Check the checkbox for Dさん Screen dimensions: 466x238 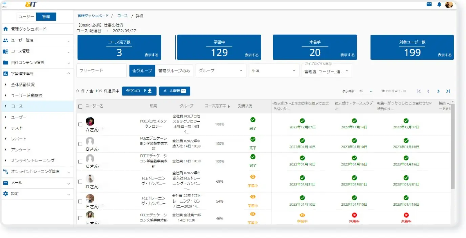coord(80,182)
